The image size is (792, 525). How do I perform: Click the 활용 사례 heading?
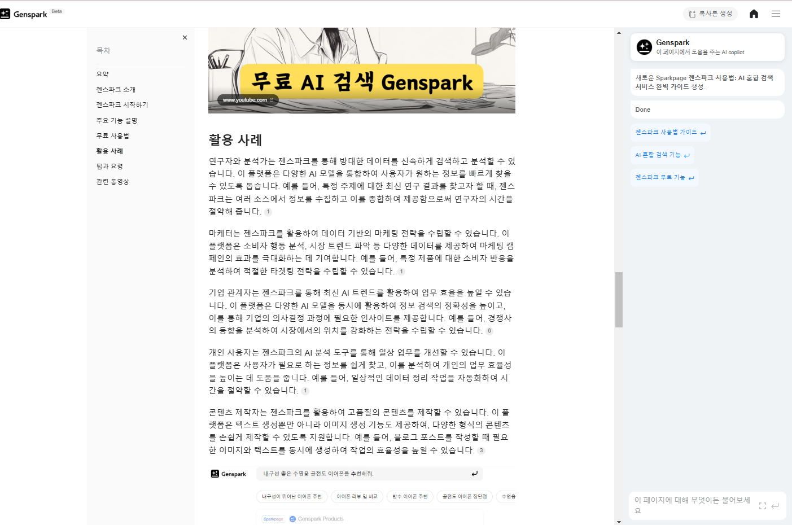click(235, 140)
